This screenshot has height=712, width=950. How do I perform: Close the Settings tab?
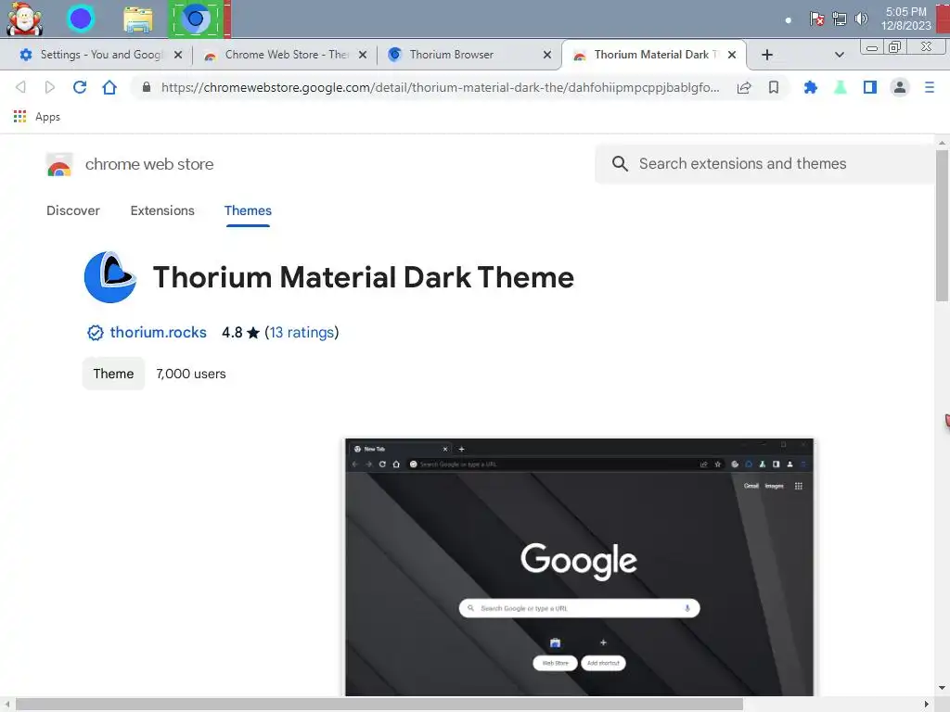click(x=178, y=55)
